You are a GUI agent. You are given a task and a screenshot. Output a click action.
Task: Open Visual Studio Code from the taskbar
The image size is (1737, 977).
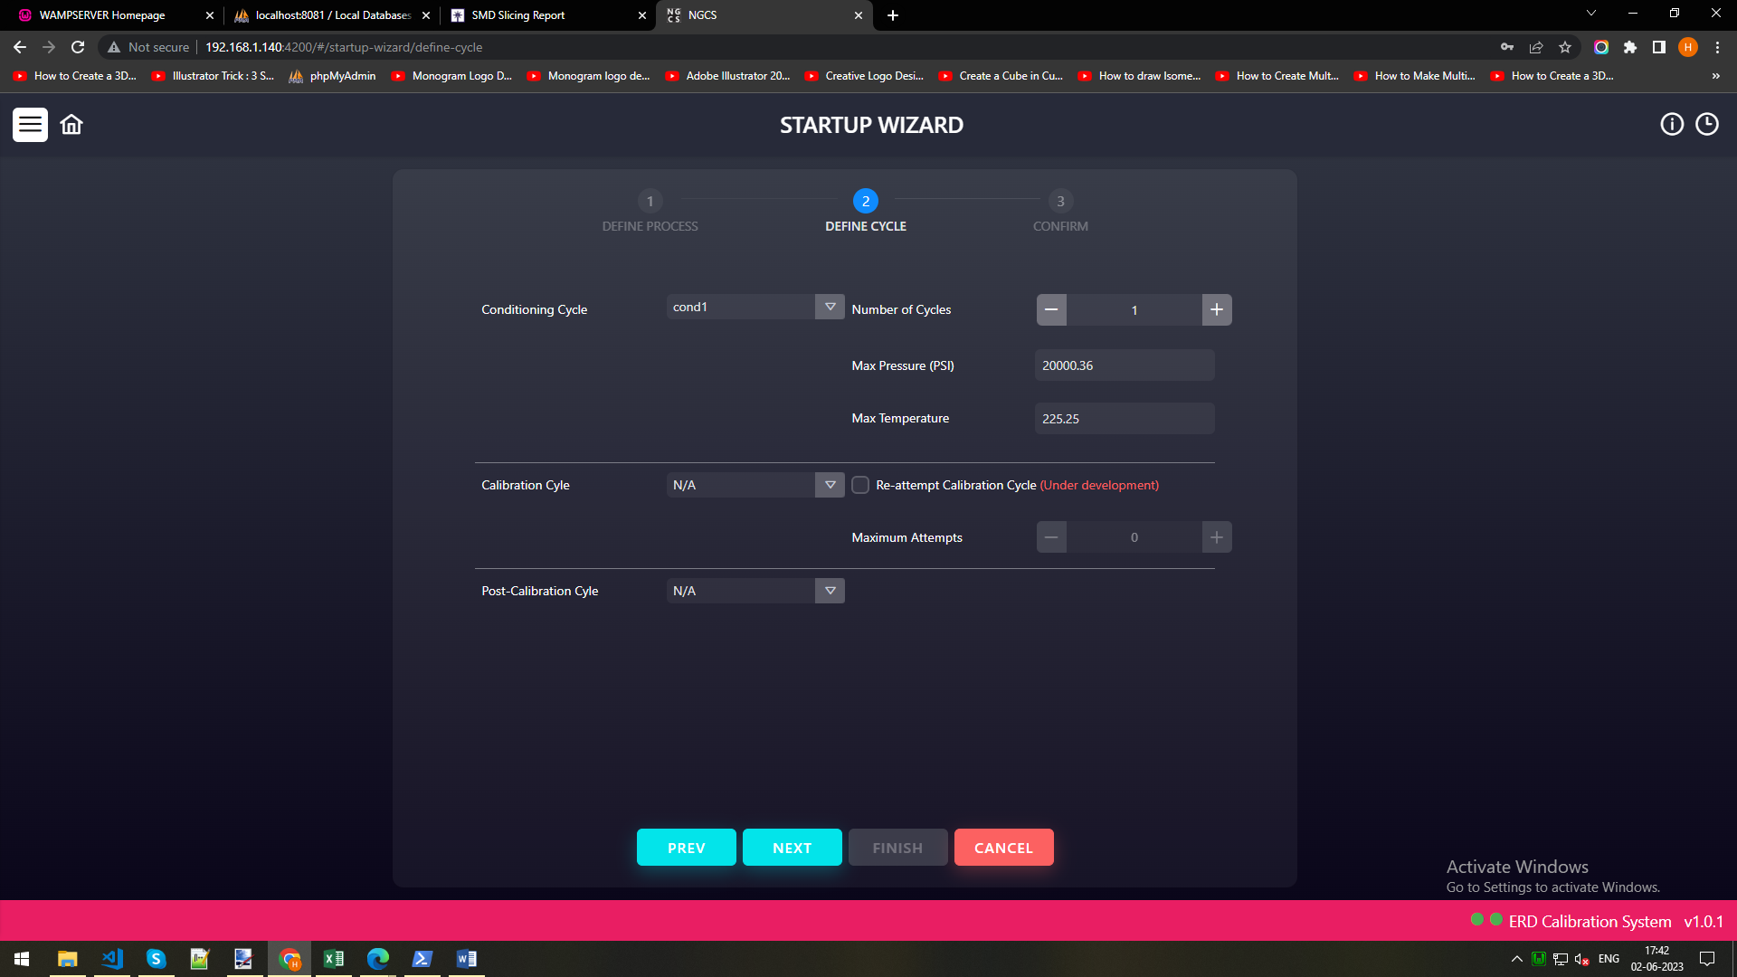point(112,959)
